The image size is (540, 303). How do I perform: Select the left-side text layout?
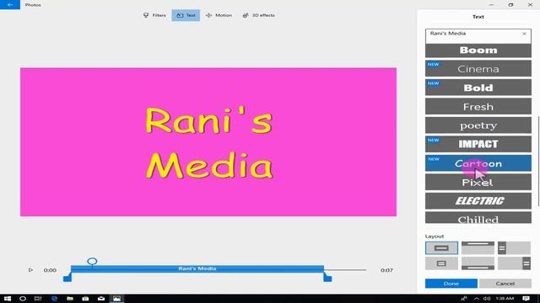pyautogui.click(x=514, y=248)
